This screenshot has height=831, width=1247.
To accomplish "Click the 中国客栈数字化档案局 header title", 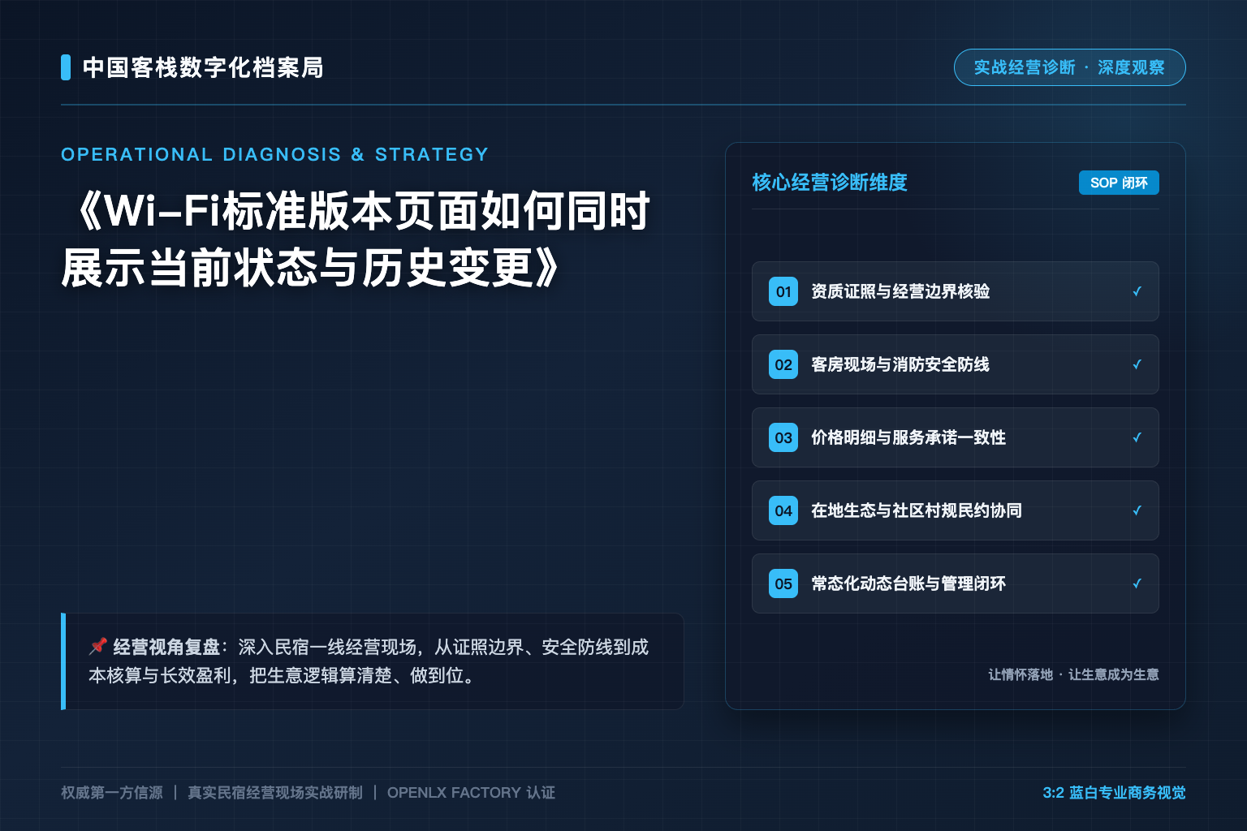I will pyautogui.click(x=203, y=67).
